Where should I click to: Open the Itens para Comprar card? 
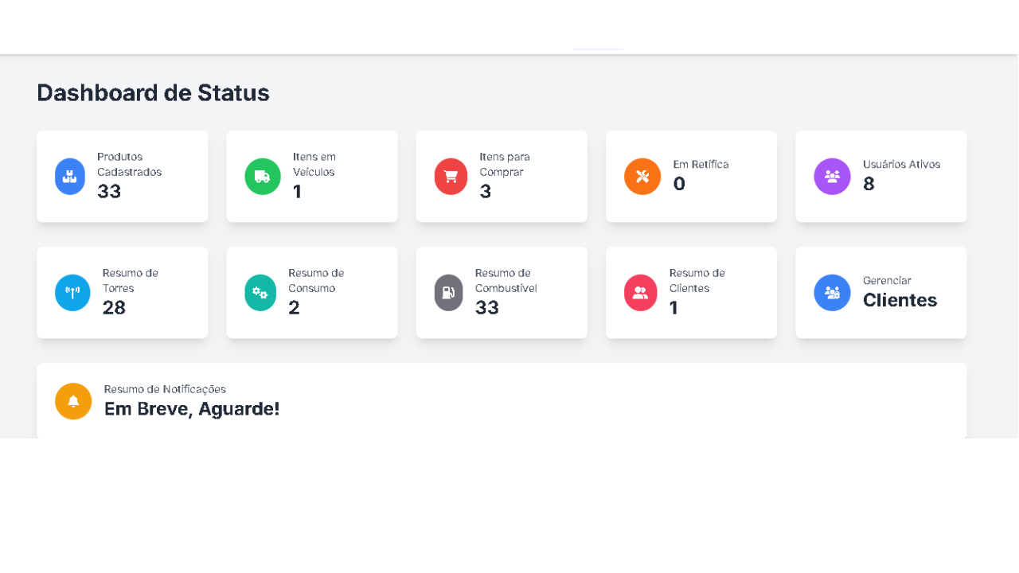click(502, 177)
